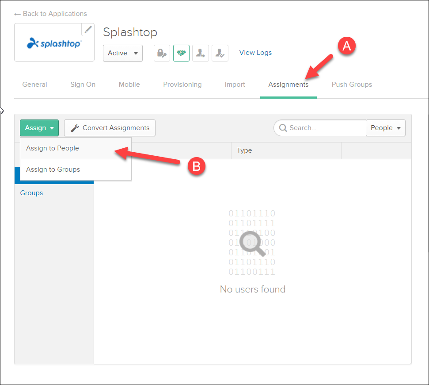Open the People filter dropdown
This screenshot has width=429, height=385.
click(385, 128)
